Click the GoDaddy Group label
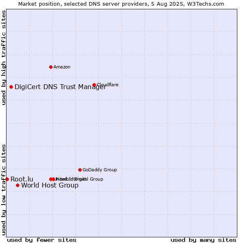This screenshot has height=243, width=243. coord(100,170)
